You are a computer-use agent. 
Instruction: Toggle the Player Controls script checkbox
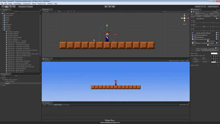pos(195,43)
